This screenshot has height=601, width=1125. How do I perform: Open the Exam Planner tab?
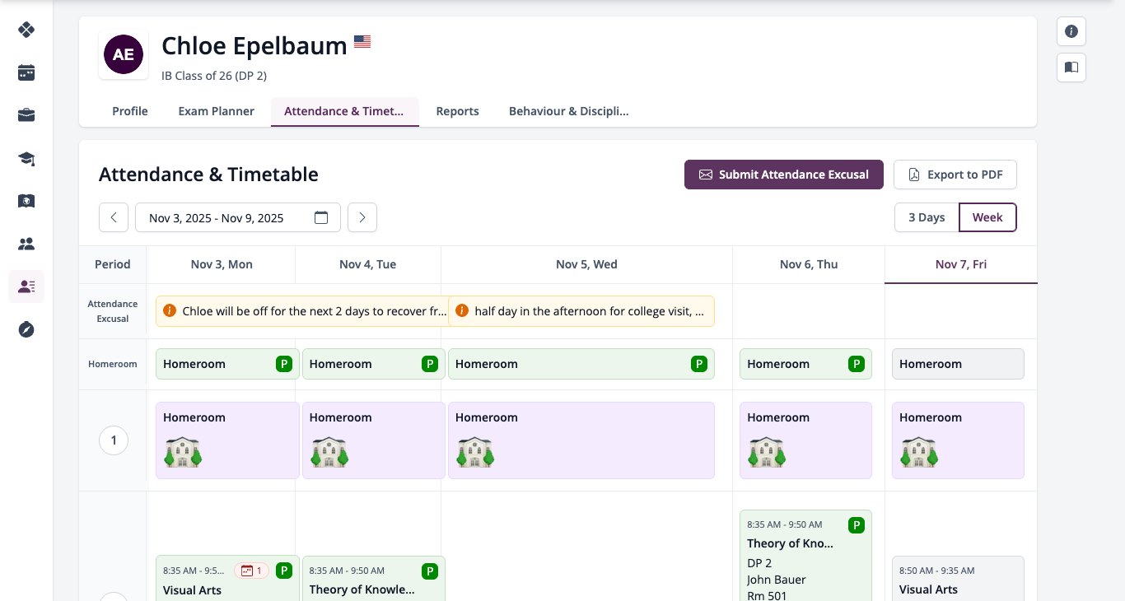click(217, 111)
